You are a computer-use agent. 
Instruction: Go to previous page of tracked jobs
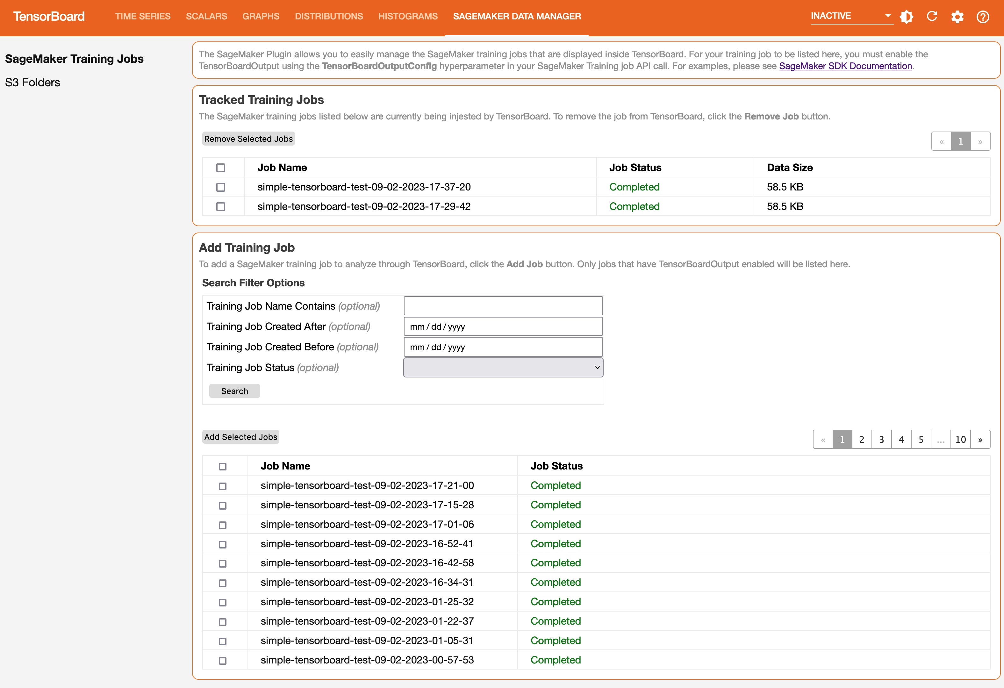point(941,141)
